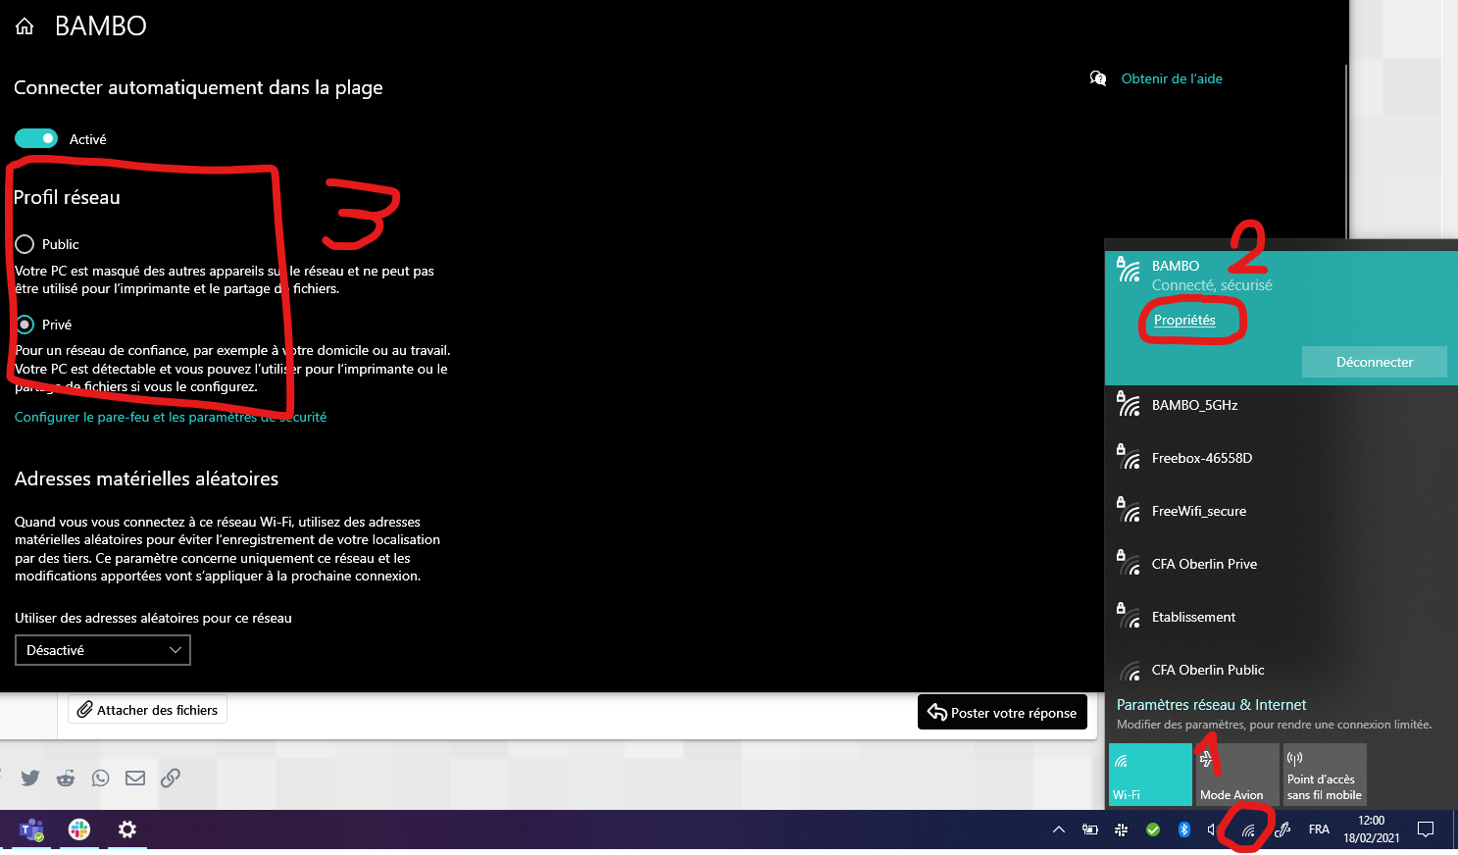The height and width of the screenshot is (855, 1458).
Task: Click the volume speaker tray icon
Action: 1214,830
